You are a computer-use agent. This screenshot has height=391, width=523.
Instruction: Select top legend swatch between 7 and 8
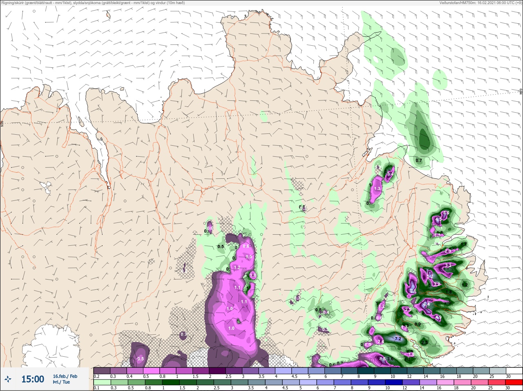coord(349,371)
